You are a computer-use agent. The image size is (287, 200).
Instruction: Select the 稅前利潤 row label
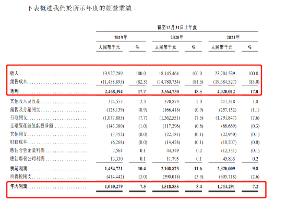pos(19,168)
